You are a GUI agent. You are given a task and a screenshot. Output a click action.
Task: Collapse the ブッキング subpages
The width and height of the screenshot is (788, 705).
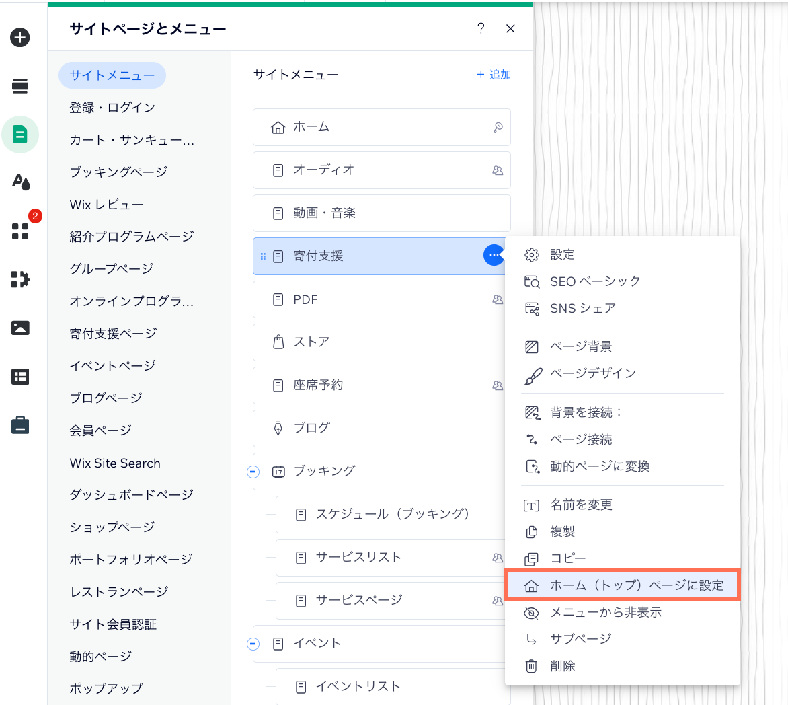253,472
